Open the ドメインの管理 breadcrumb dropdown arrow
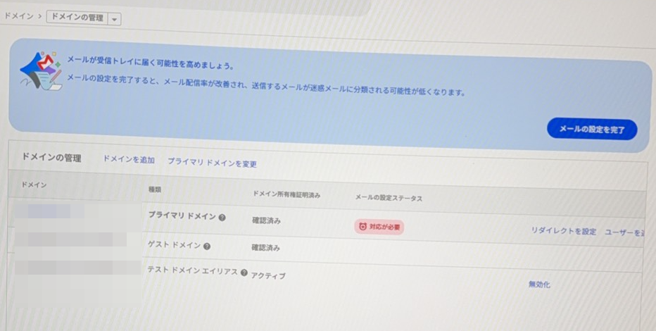This screenshot has width=656, height=331. [x=114, y=19]
